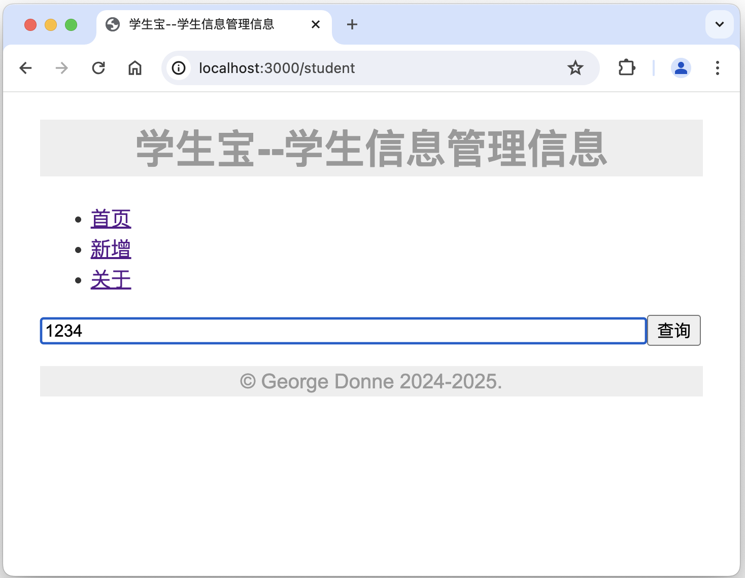Reload the current page

(98, 68)
